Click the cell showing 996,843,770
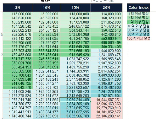The image size is (156, 119). point(18,87)
